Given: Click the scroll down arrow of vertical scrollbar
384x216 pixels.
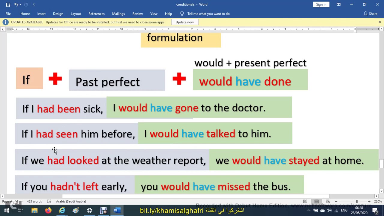Looking at the screenshot, I should 382,191.
